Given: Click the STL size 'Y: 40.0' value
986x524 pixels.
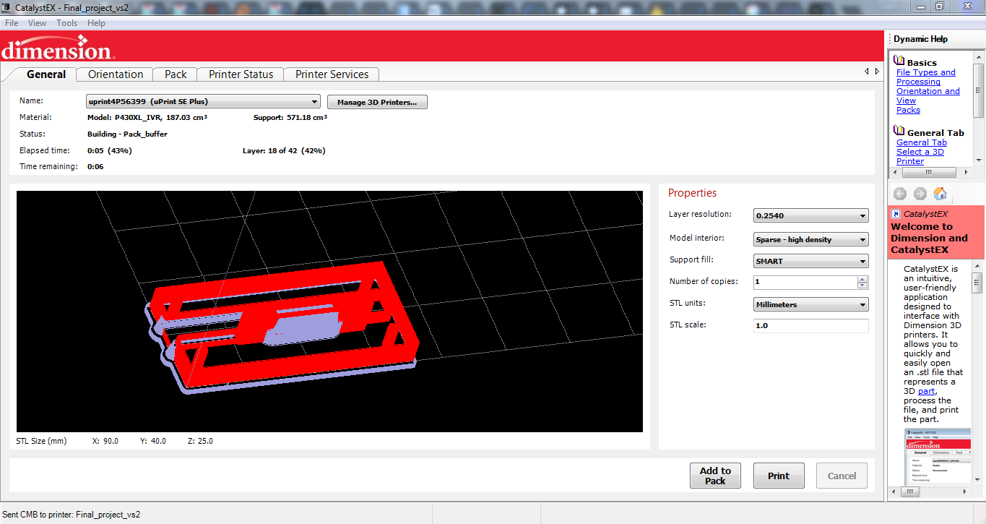Looking at the screenshot, I should pyautogui.click(x=153, y=441).
